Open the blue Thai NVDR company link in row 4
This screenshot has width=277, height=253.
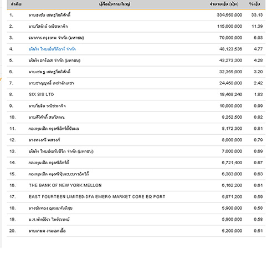(x=52, y=49)
